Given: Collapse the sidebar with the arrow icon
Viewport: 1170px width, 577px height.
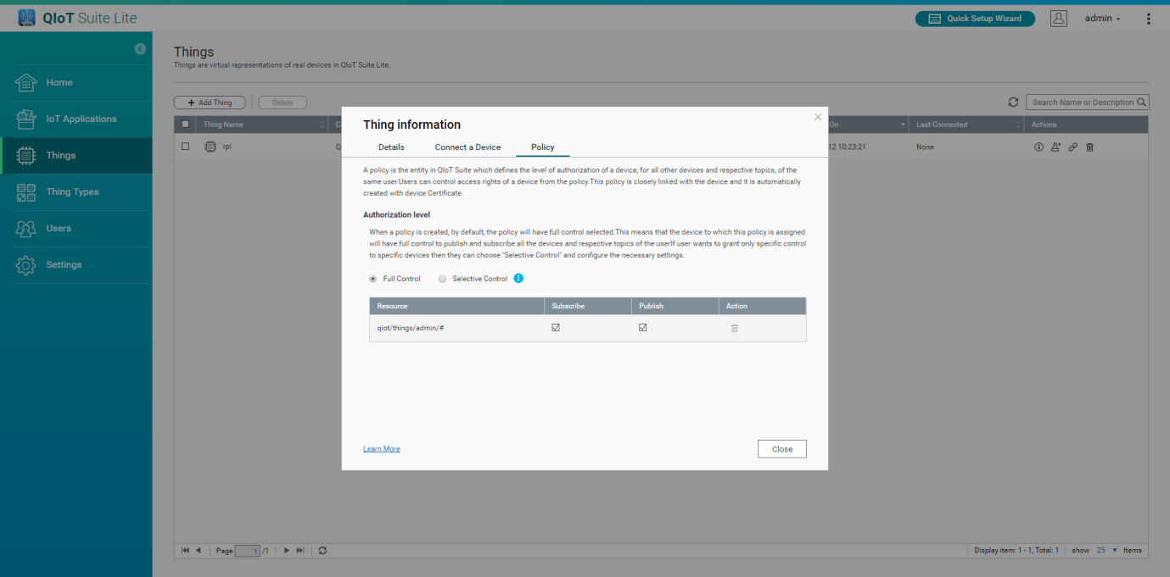Looking at the screenshot, I should click(x=141, y=49).
